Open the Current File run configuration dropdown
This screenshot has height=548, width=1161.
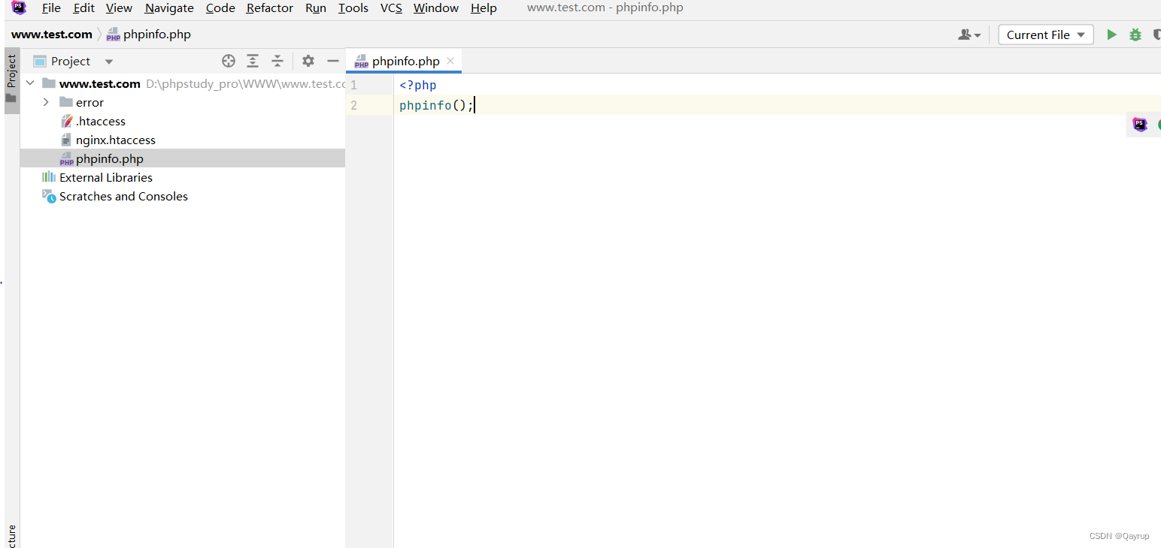tap(1045, 35)
